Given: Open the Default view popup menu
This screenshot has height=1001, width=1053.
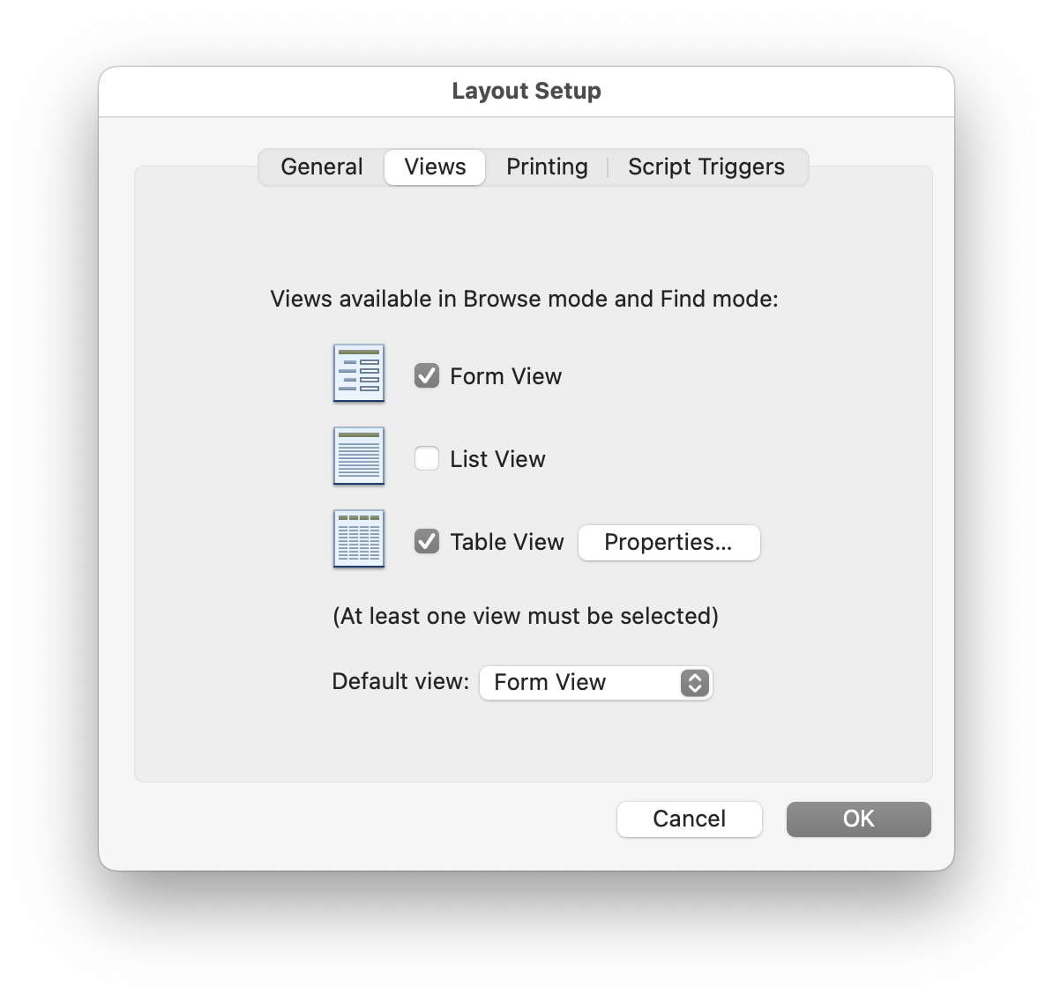Looking at the screenshot, I should tap(595, 682).
